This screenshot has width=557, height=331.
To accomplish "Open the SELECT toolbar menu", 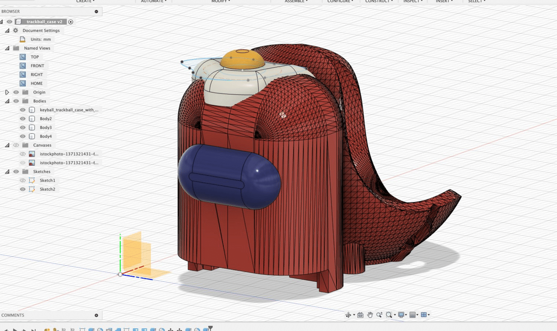I will coord(476,1).
